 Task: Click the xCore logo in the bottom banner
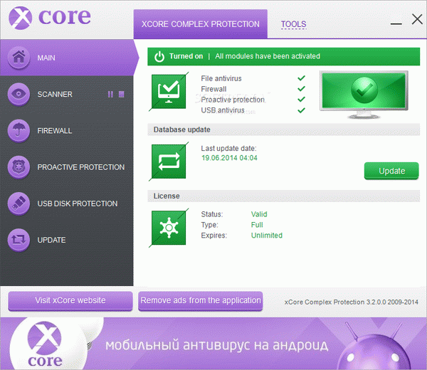[45, 344]
